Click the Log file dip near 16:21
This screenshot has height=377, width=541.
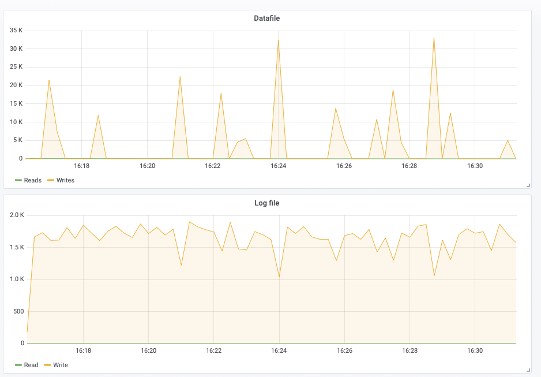181,265
